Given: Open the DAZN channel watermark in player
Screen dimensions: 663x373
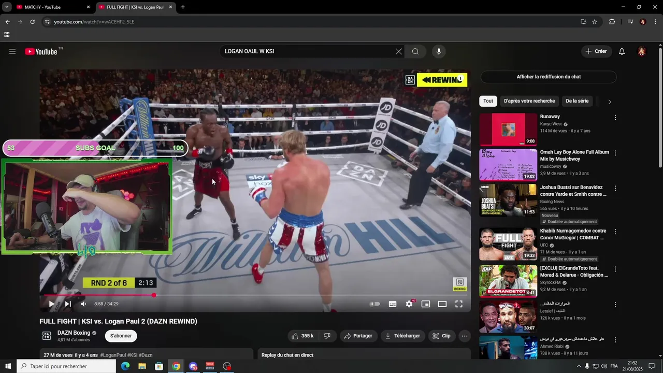Looking at the screenshot, I should tap(459, 284).
